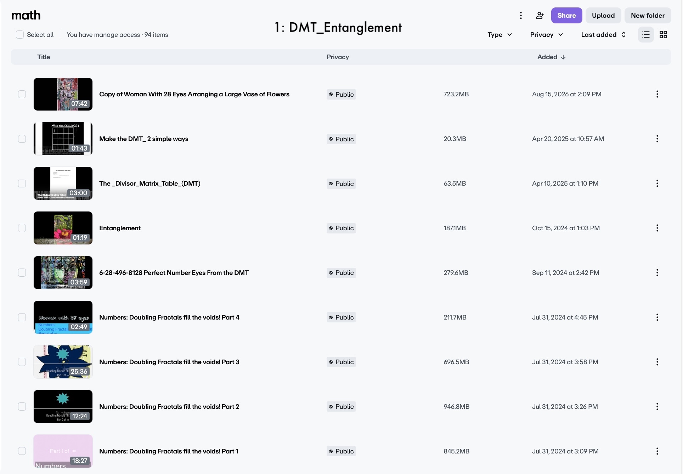Switch to grid view layout
This screenshot has width=683, height=474.
point(663,34)
